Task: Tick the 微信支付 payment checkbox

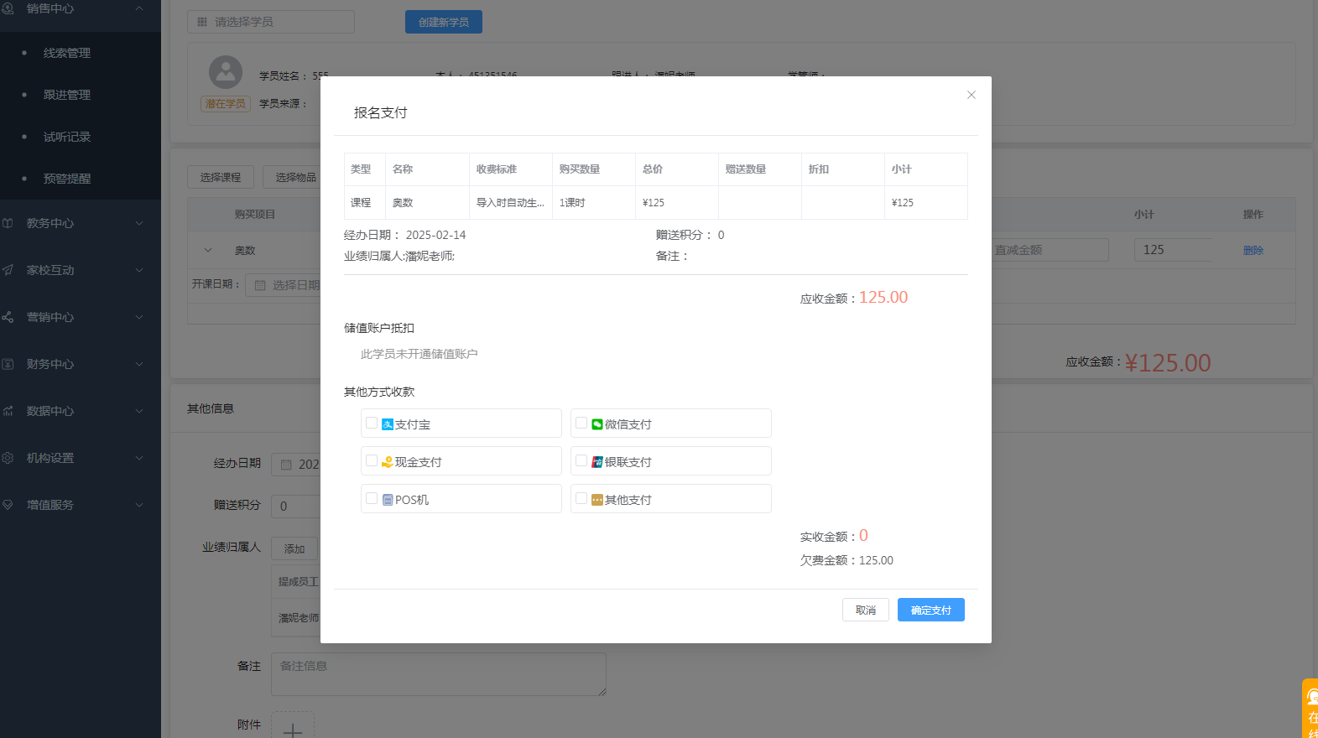Action: coord(581,423)
